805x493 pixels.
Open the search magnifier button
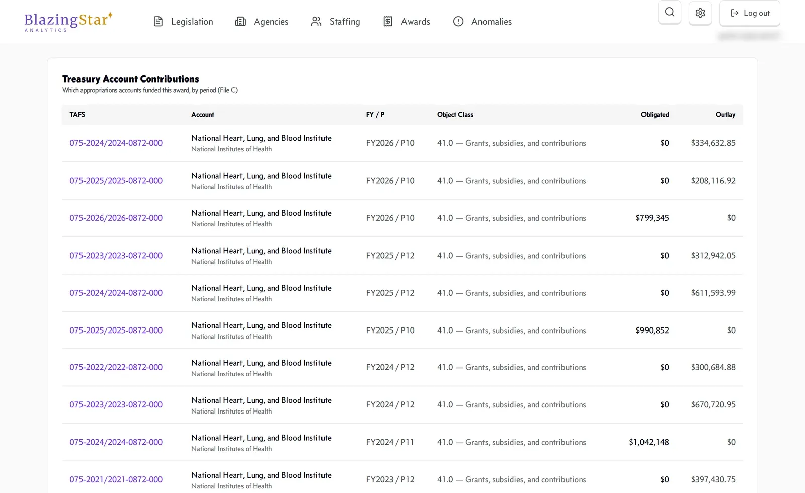(670, 12)
